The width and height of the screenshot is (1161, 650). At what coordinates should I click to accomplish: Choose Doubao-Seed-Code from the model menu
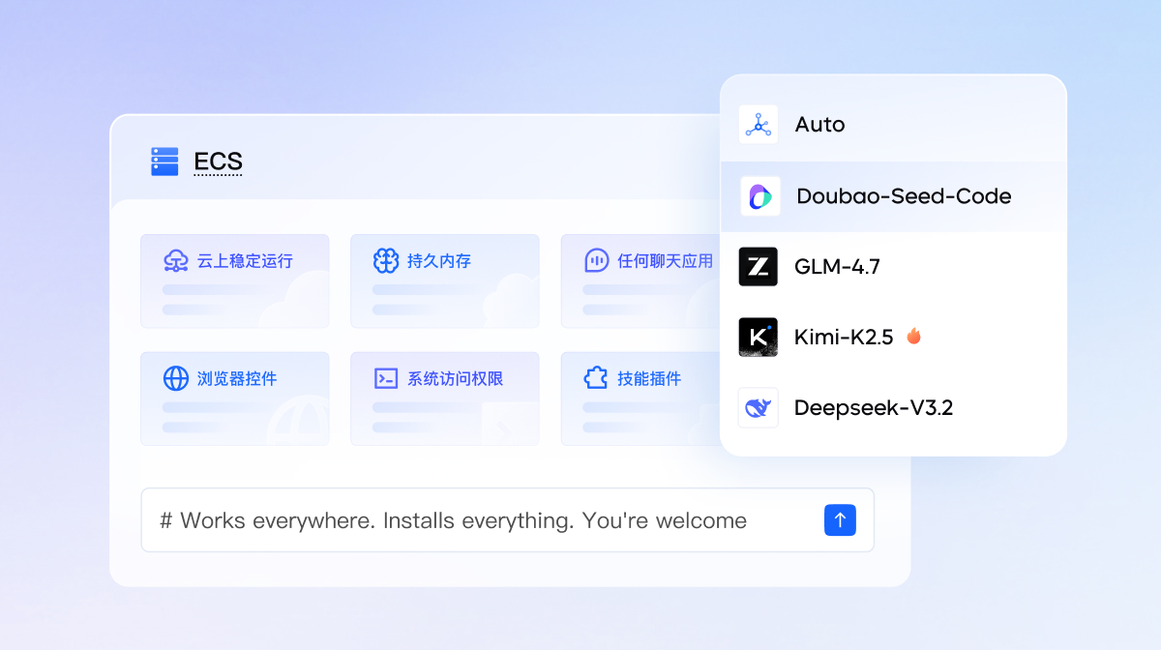pyautogui.click(x=903, y=196)
